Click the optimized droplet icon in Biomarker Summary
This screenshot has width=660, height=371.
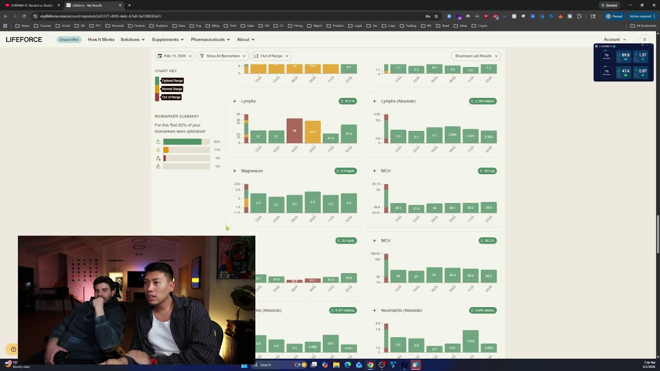tap(158, 142)
